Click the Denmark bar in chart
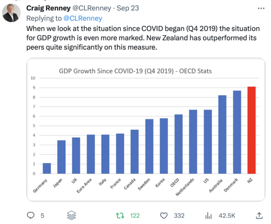Screen dimensions: 271x224 [237, 132]
